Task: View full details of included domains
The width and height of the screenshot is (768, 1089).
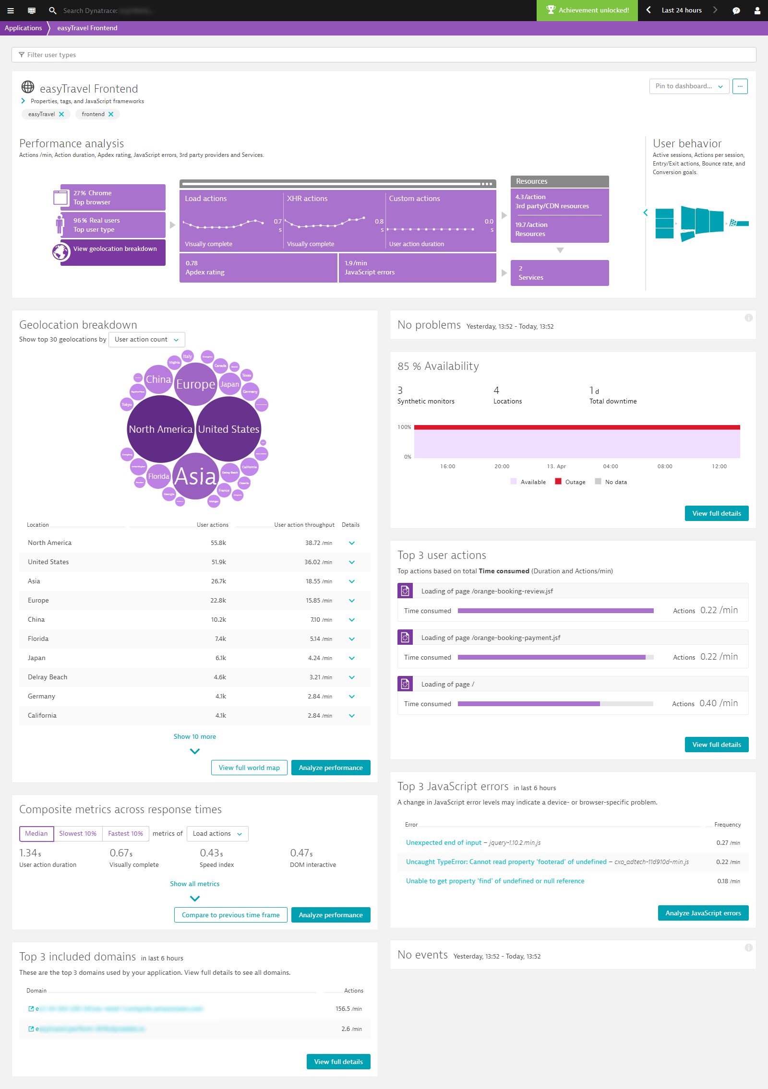Action: point(338,1062)
